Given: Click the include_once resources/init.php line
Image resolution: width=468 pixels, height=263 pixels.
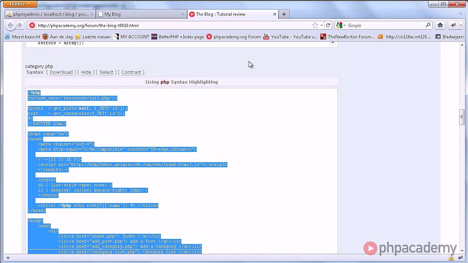Looking at the screenshot, I should (72, 98).
